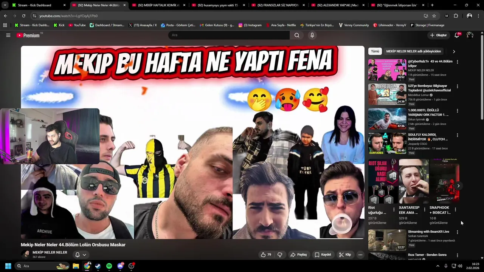
Task: Open options for the CyberRulzTv video
Action: 457,62
